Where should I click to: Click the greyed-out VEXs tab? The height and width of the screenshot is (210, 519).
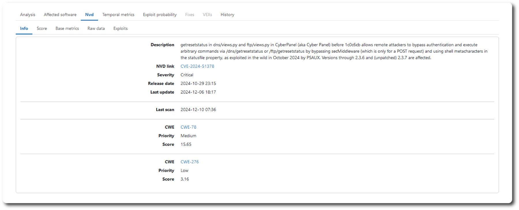pyautogui.click(x=207, y=15)
